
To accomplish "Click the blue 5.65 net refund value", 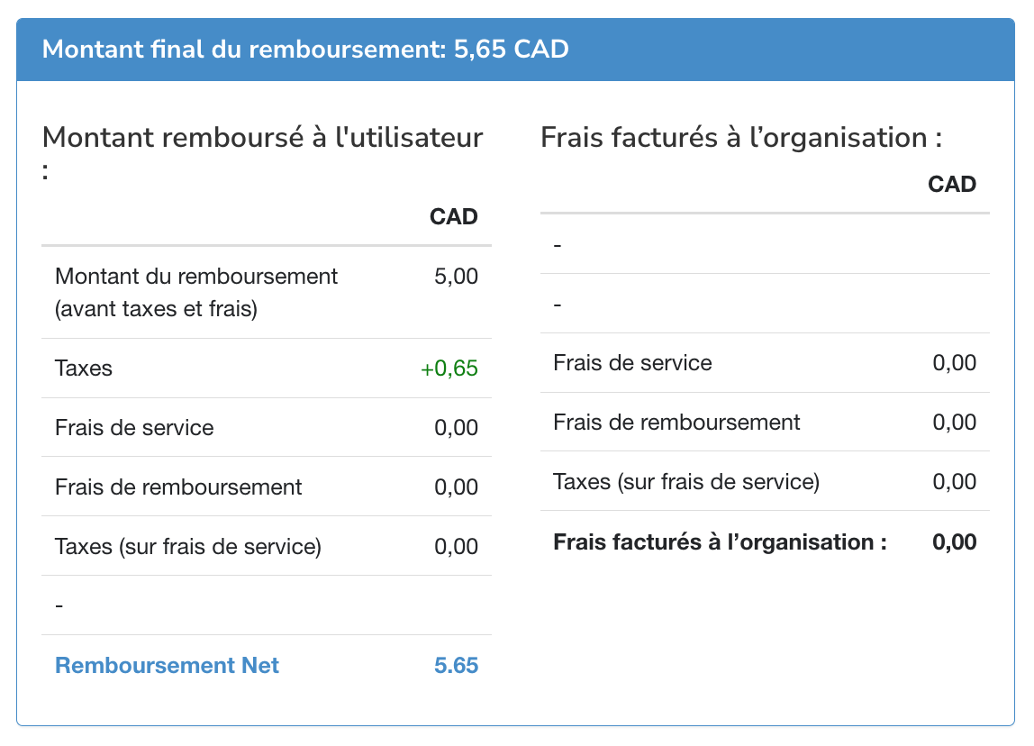I will pyautogui.click(x=456, y=666).
